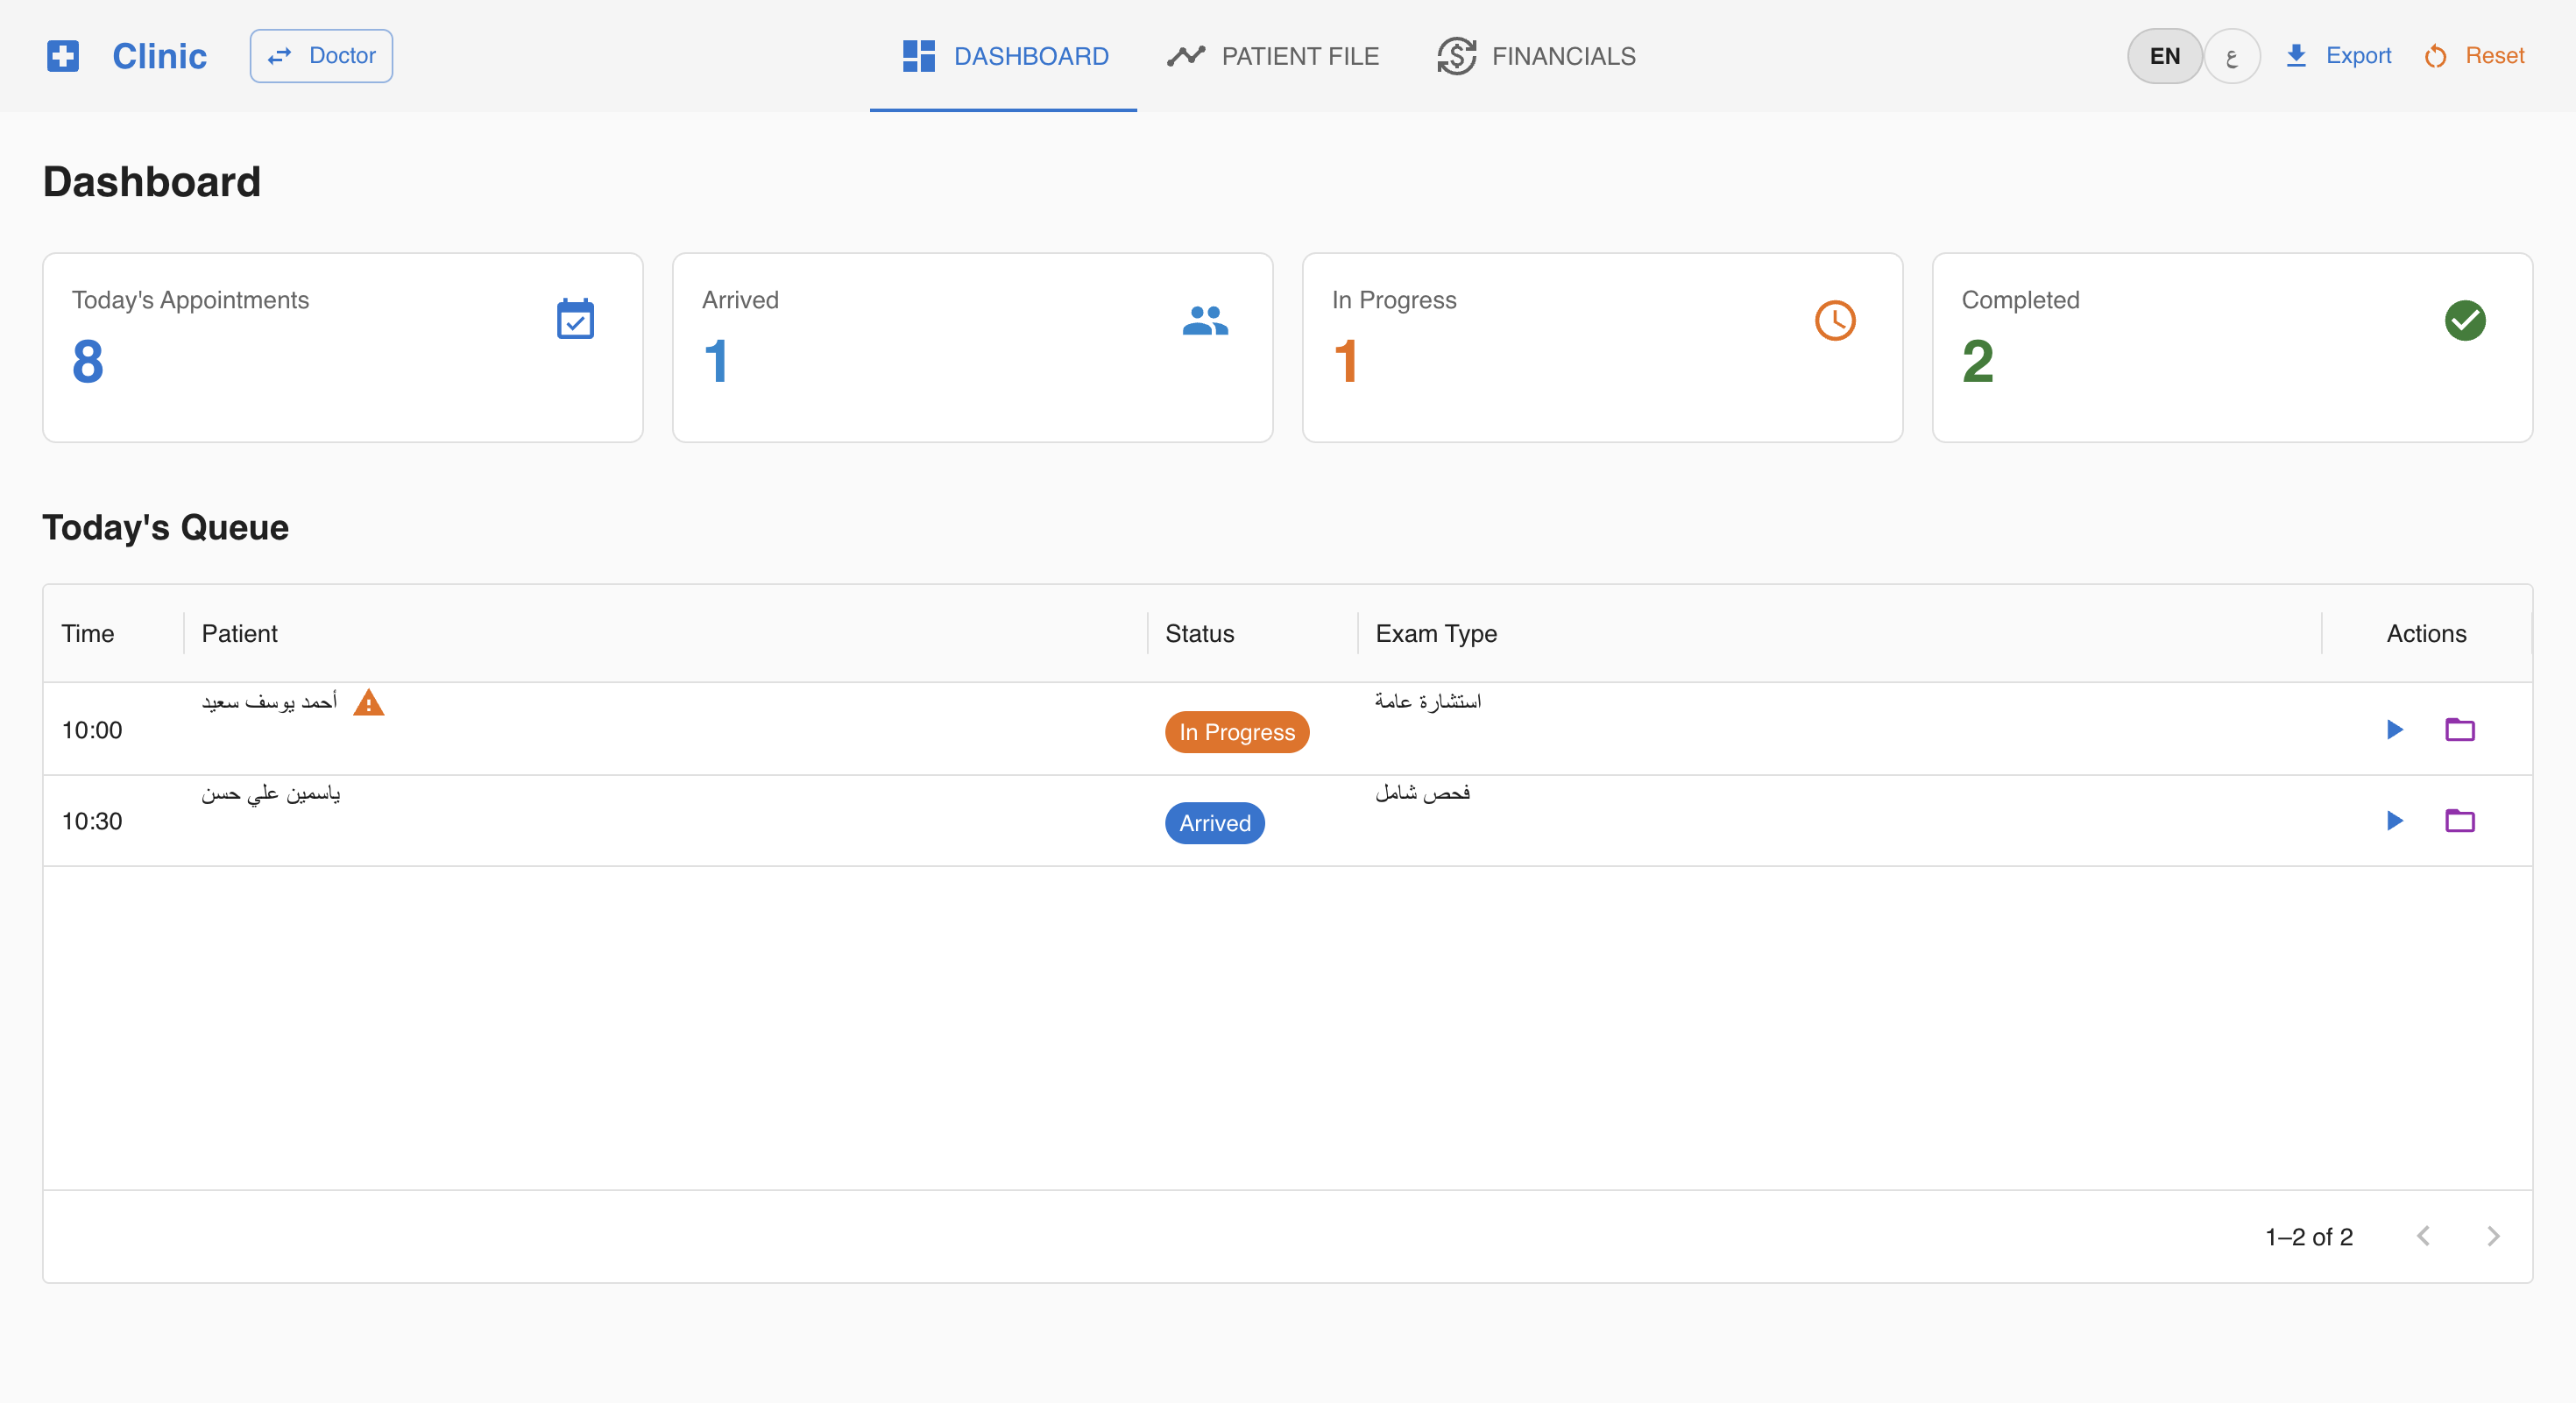Click the calendar icon on Today's Appointments card
The height and width of the screenshot is (1403, 2576).
[x=574, y=320]
